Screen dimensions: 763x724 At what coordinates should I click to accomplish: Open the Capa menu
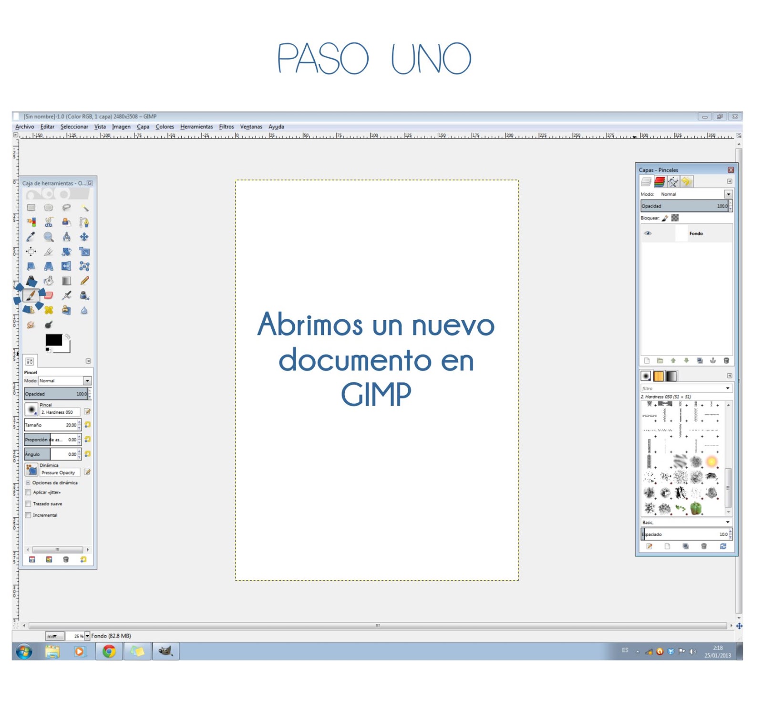point(143,127)
